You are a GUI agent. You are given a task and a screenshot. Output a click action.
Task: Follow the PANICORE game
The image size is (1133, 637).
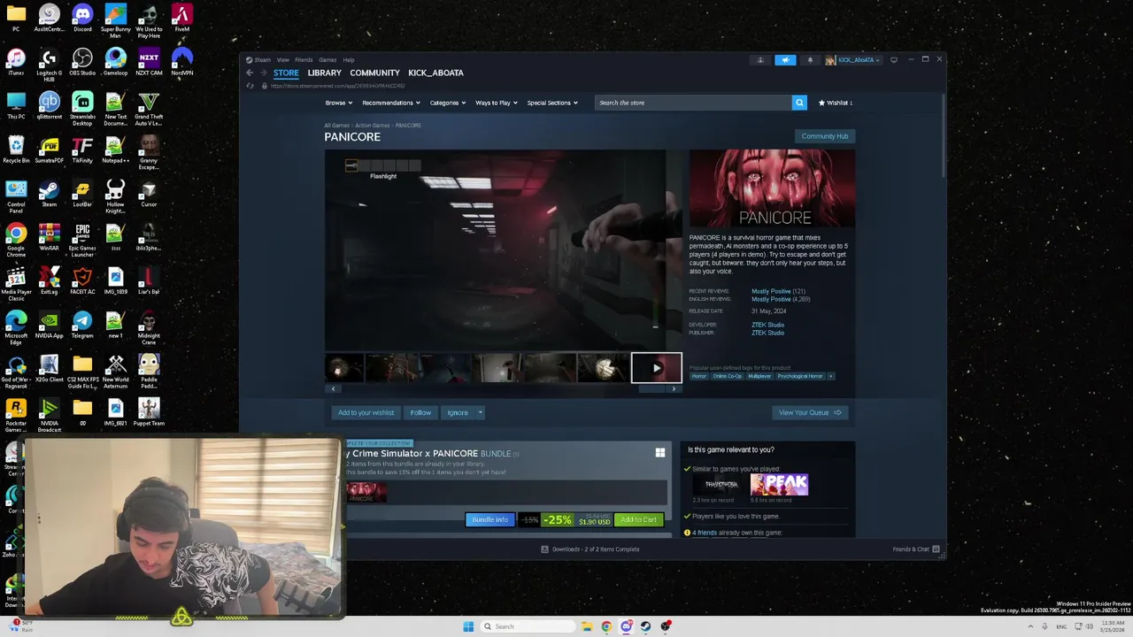pos(420,412)
